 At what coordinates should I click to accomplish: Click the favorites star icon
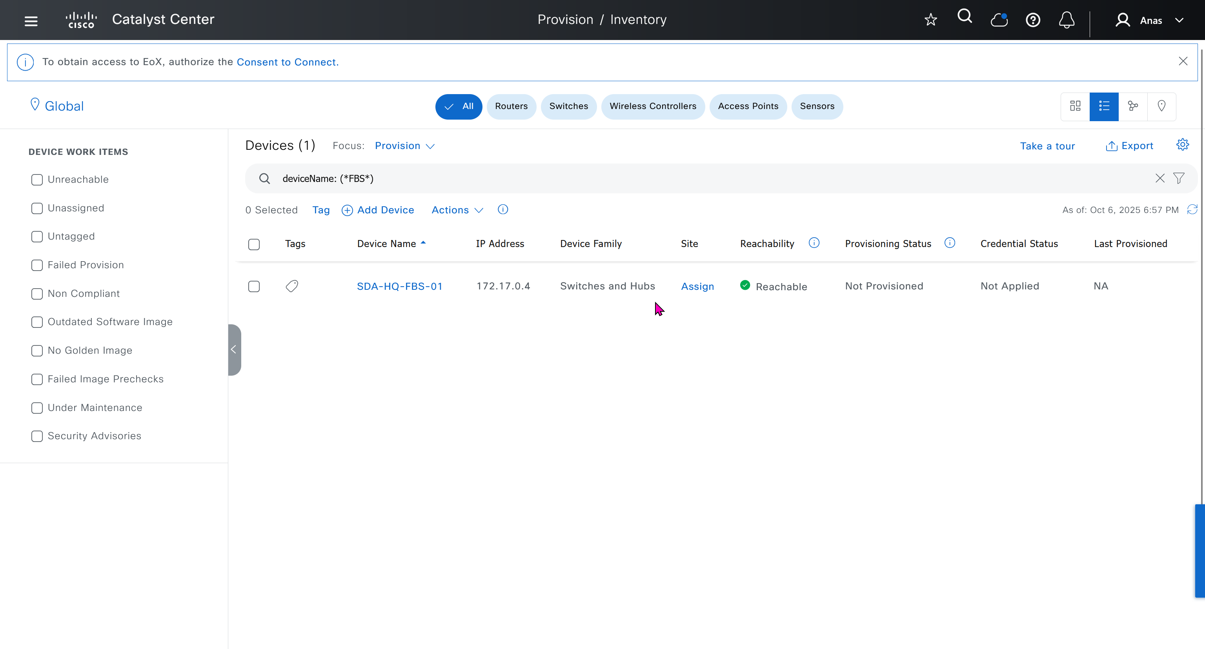pos(930,20)
